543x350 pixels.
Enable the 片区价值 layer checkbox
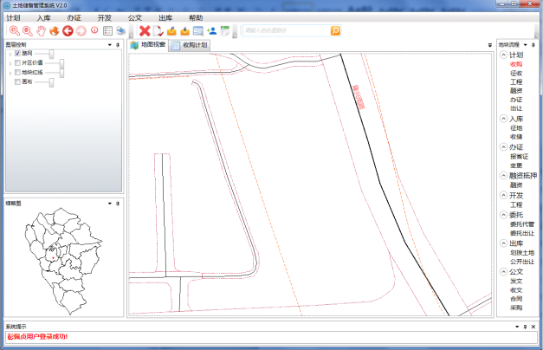pyautogui.click(x=17, y=63)
